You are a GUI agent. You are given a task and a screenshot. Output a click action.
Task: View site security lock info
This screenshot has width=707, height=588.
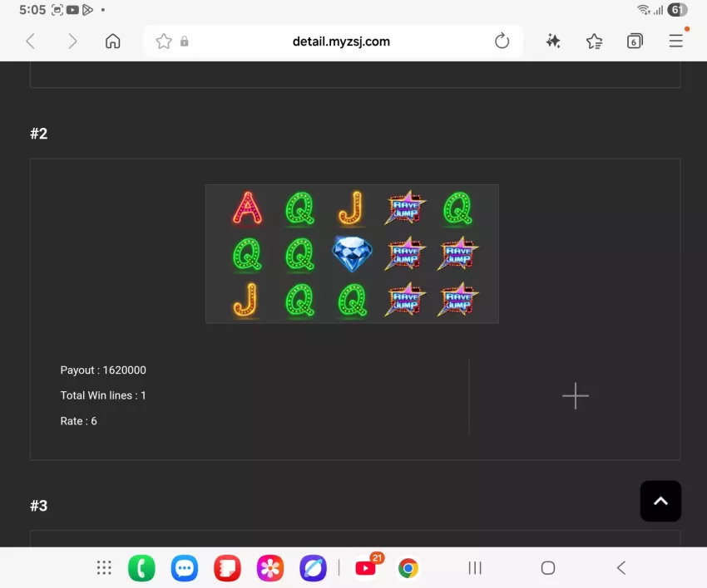click(185, 42)
